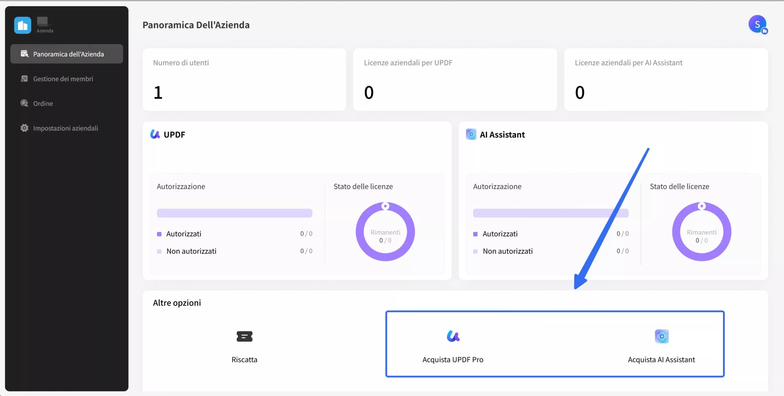Open Gestione dei membri menu item
This screenshot has height=396, width=784.
63,79
